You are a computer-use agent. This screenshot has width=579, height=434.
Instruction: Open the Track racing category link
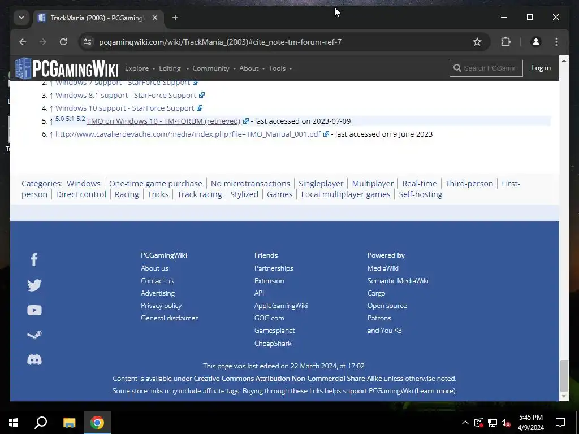point(200,194)
